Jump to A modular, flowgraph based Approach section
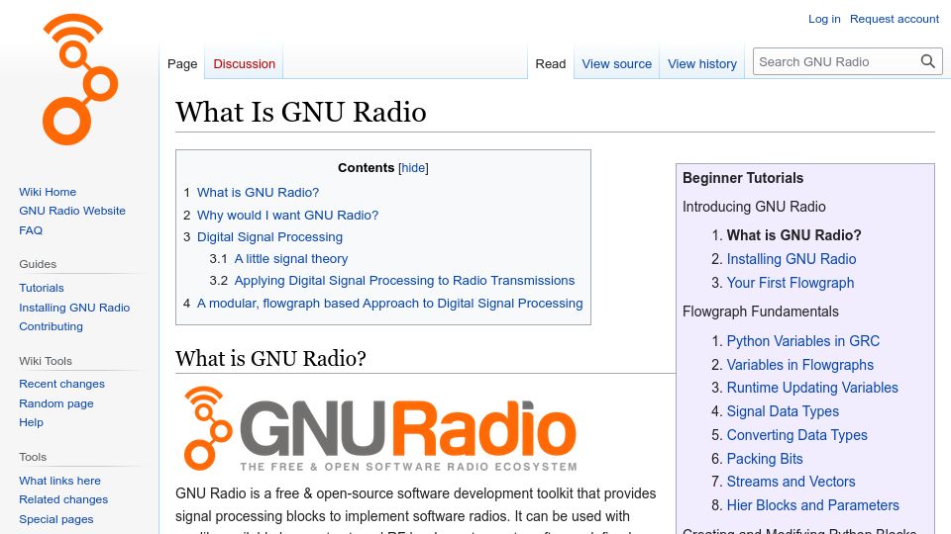Image resolution: width=951 pixels, height=534 pixels. (x=390, y=303)
